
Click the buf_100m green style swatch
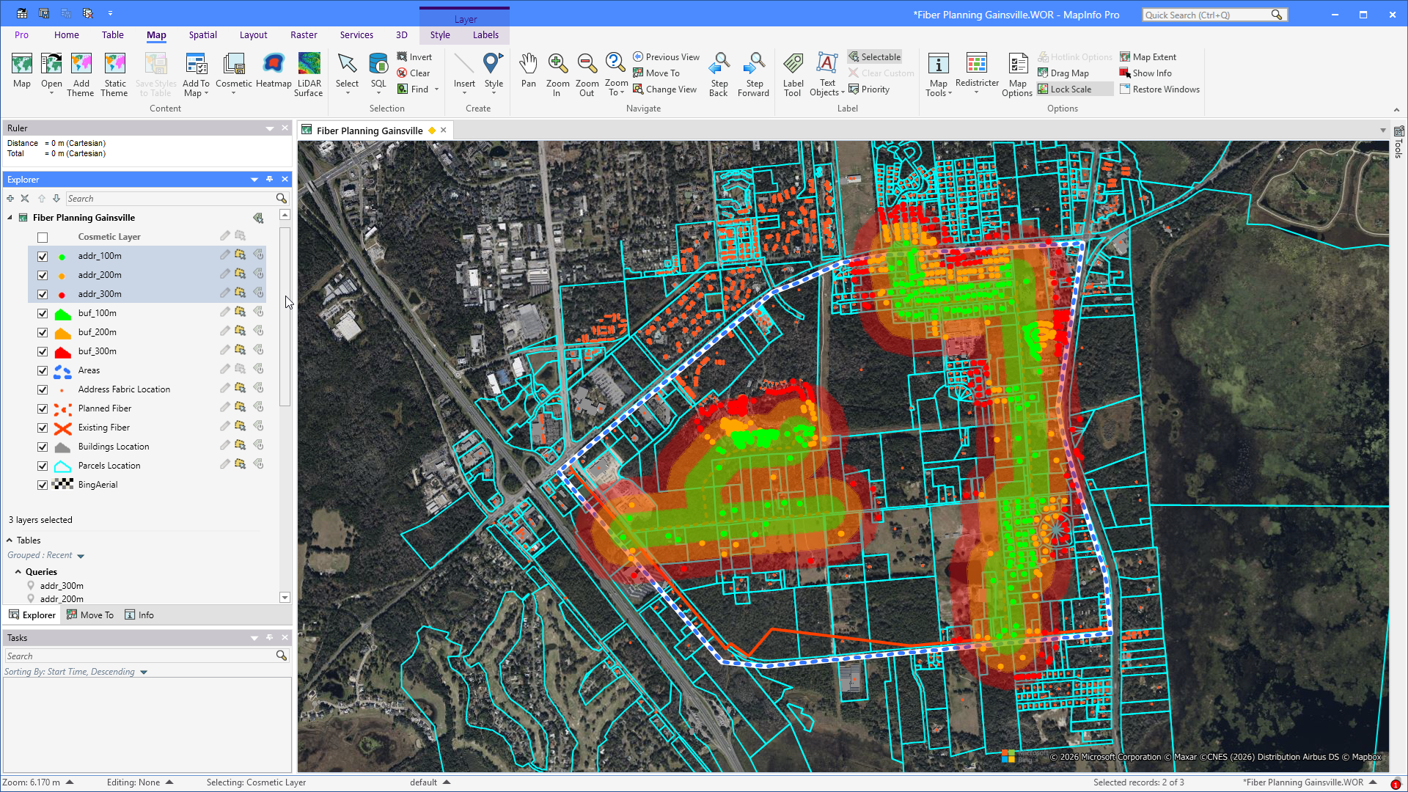[x=63, y=313]
